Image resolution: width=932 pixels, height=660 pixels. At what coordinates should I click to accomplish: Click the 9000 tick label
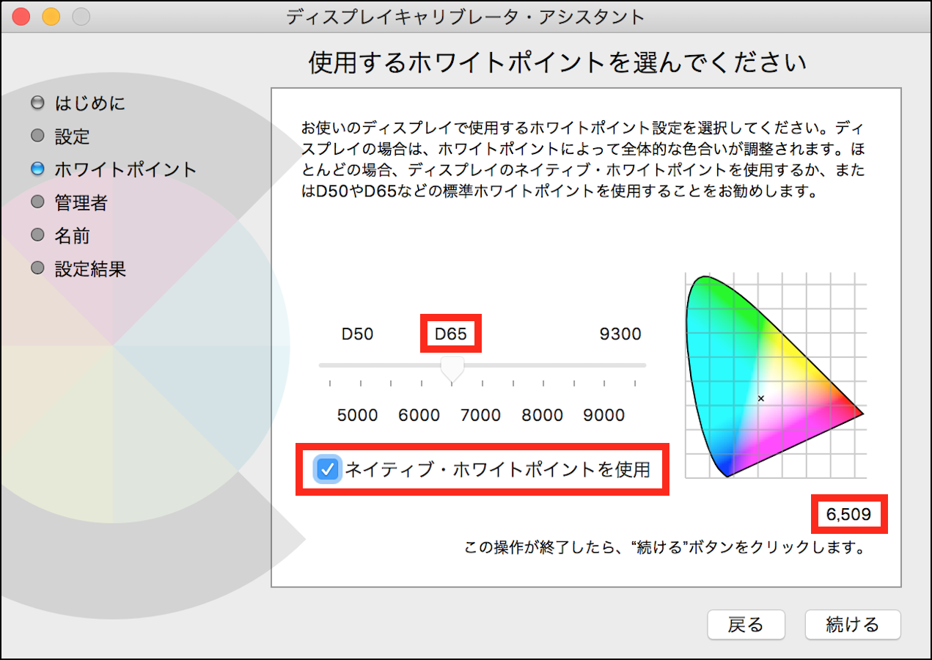pos(604,416)
